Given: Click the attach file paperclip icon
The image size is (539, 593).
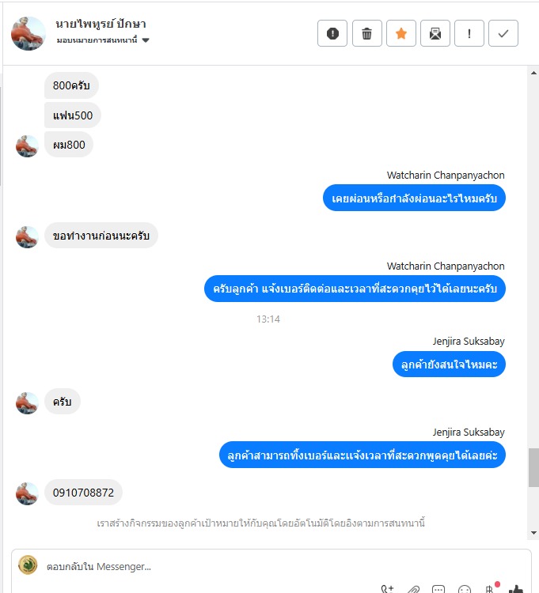Looking at the screenshot, I should point(413,589).
